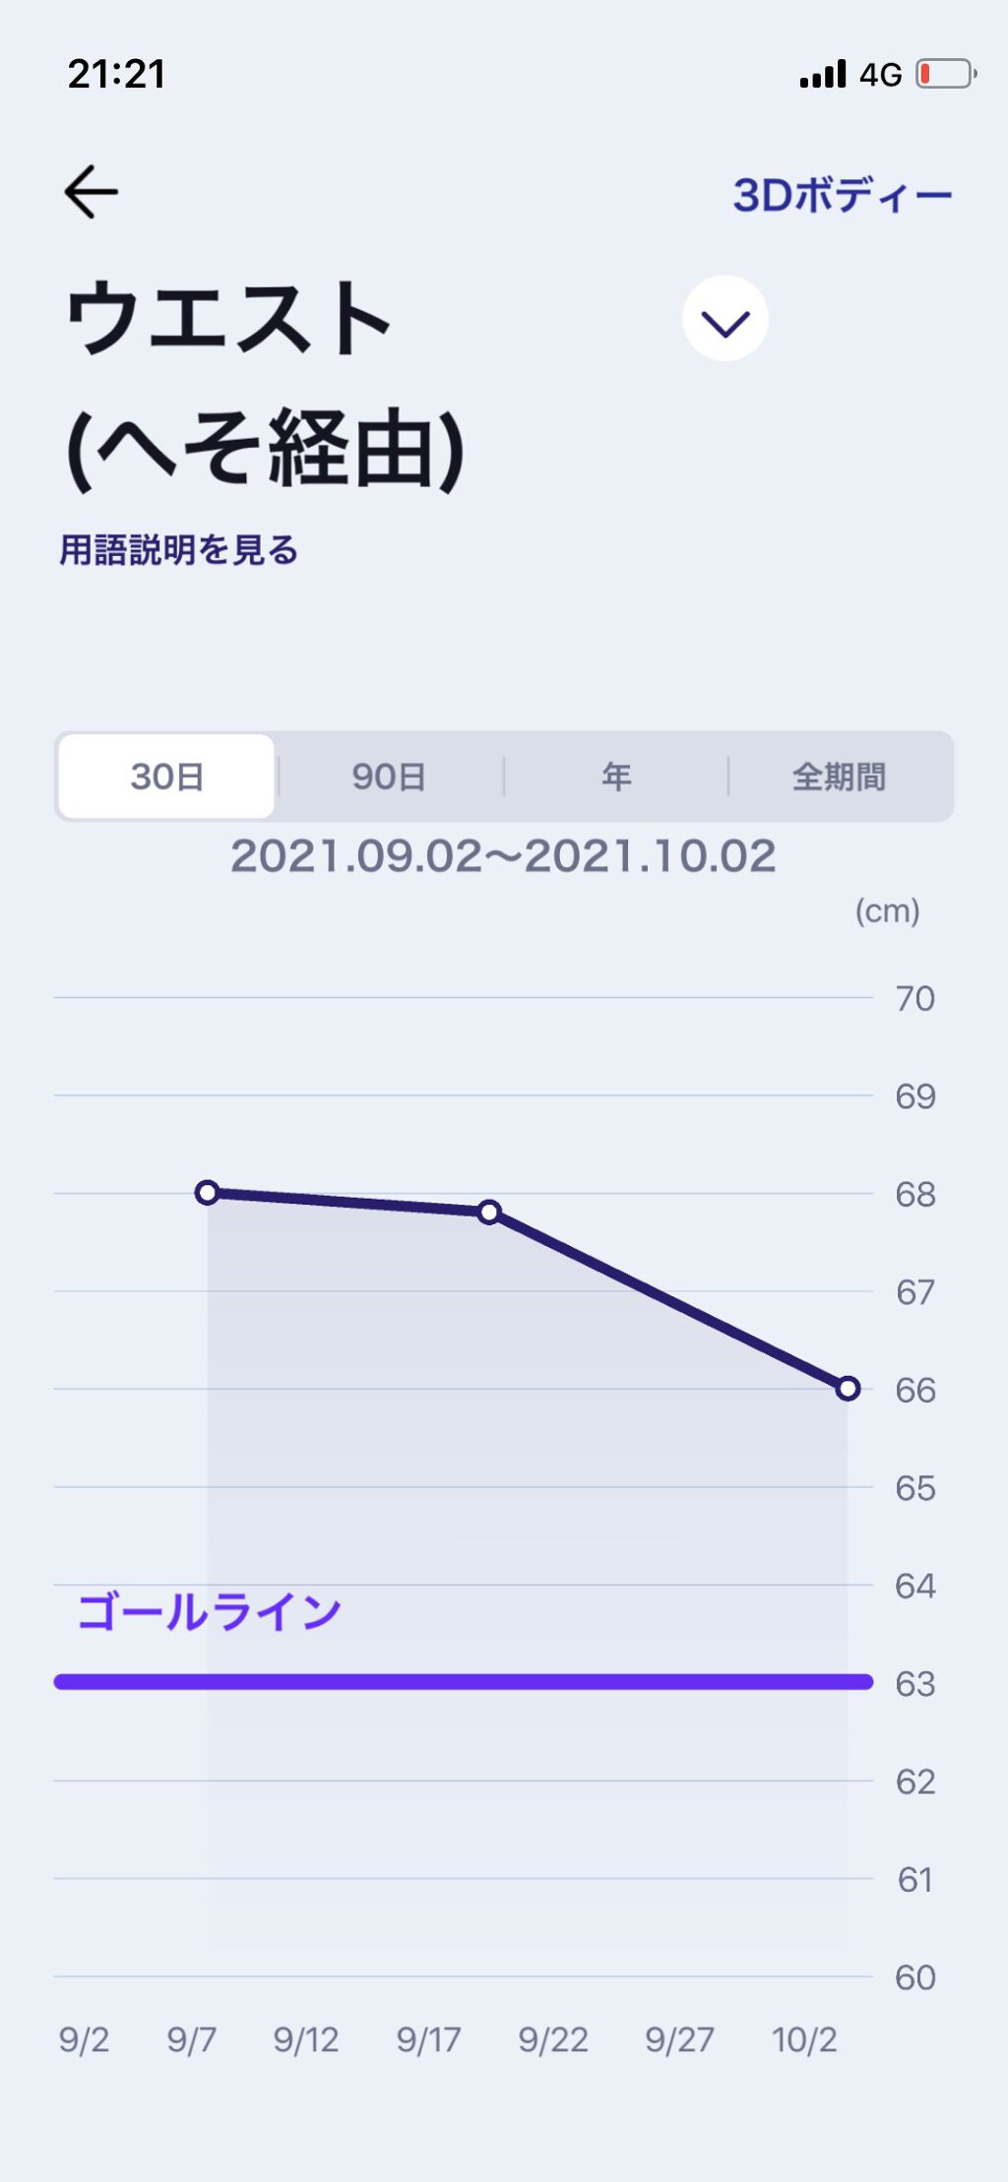The height and width of the screenshot is (2182, 1008).
Task: Tap the first data point near 68 cm
Action: tap(208, 1193)
